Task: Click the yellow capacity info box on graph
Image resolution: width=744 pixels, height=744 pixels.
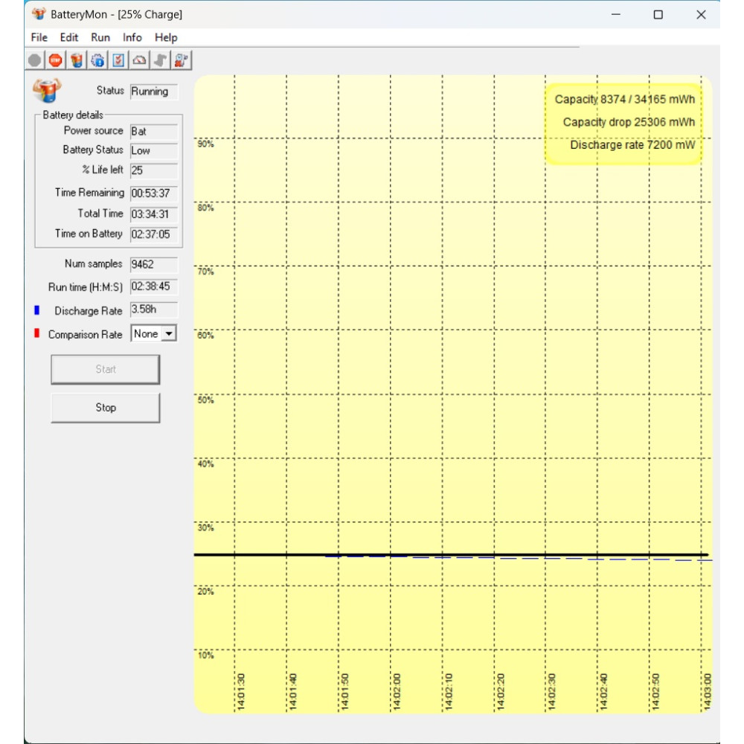Action: [623, 123]
